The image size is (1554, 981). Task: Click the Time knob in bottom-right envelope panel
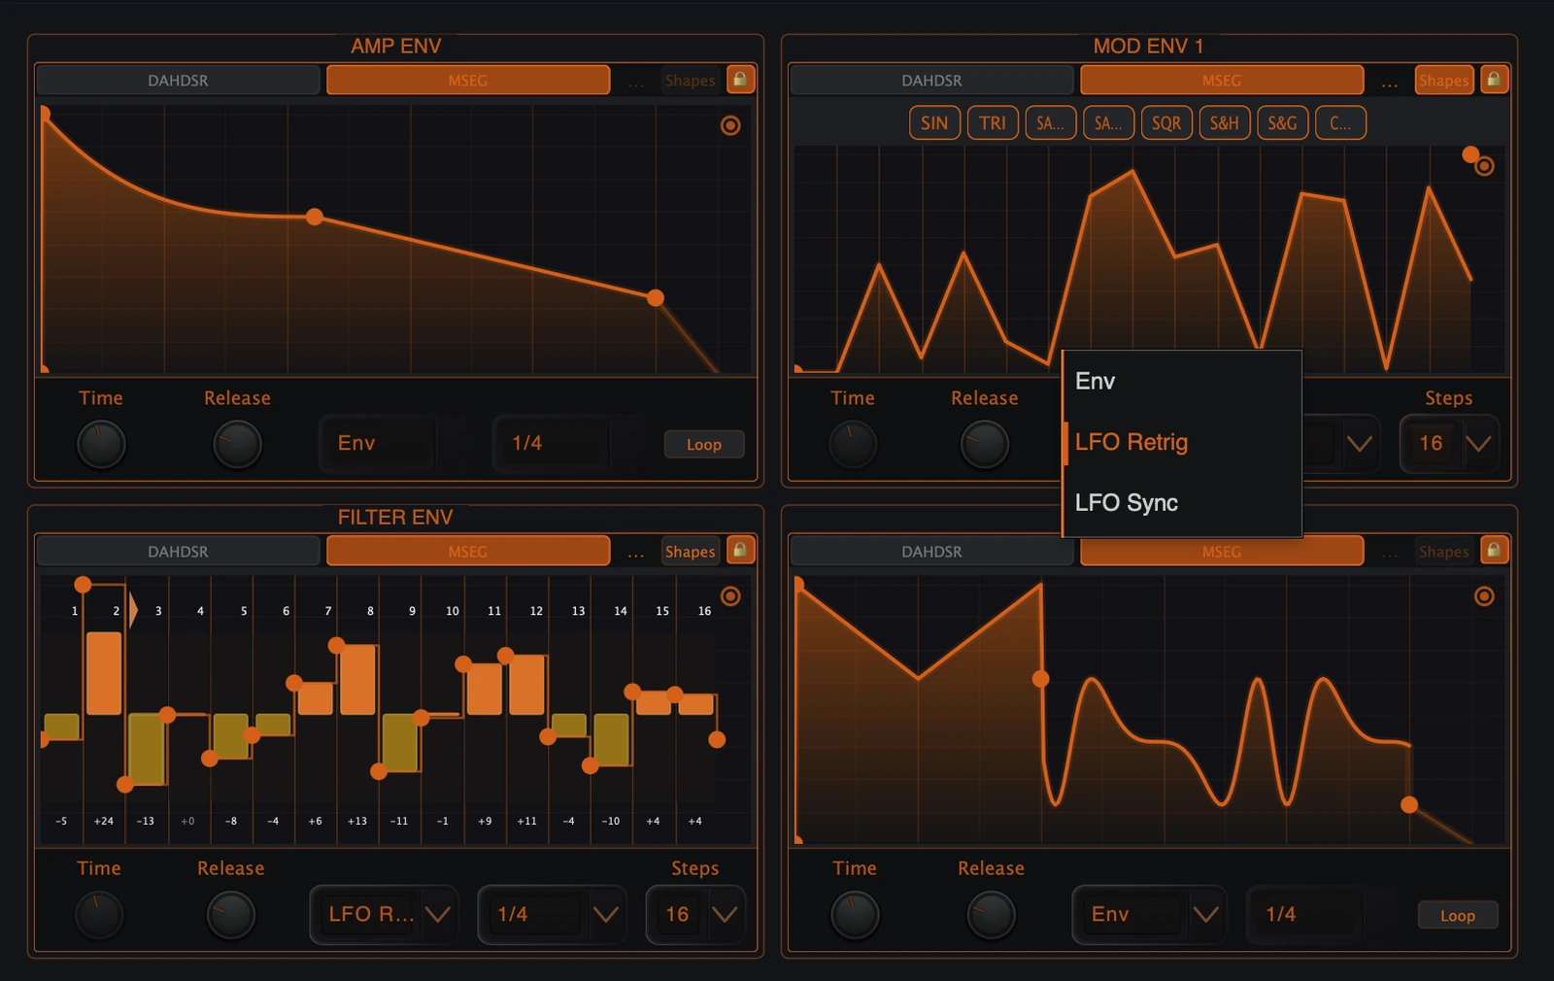[x=855, y=915]
